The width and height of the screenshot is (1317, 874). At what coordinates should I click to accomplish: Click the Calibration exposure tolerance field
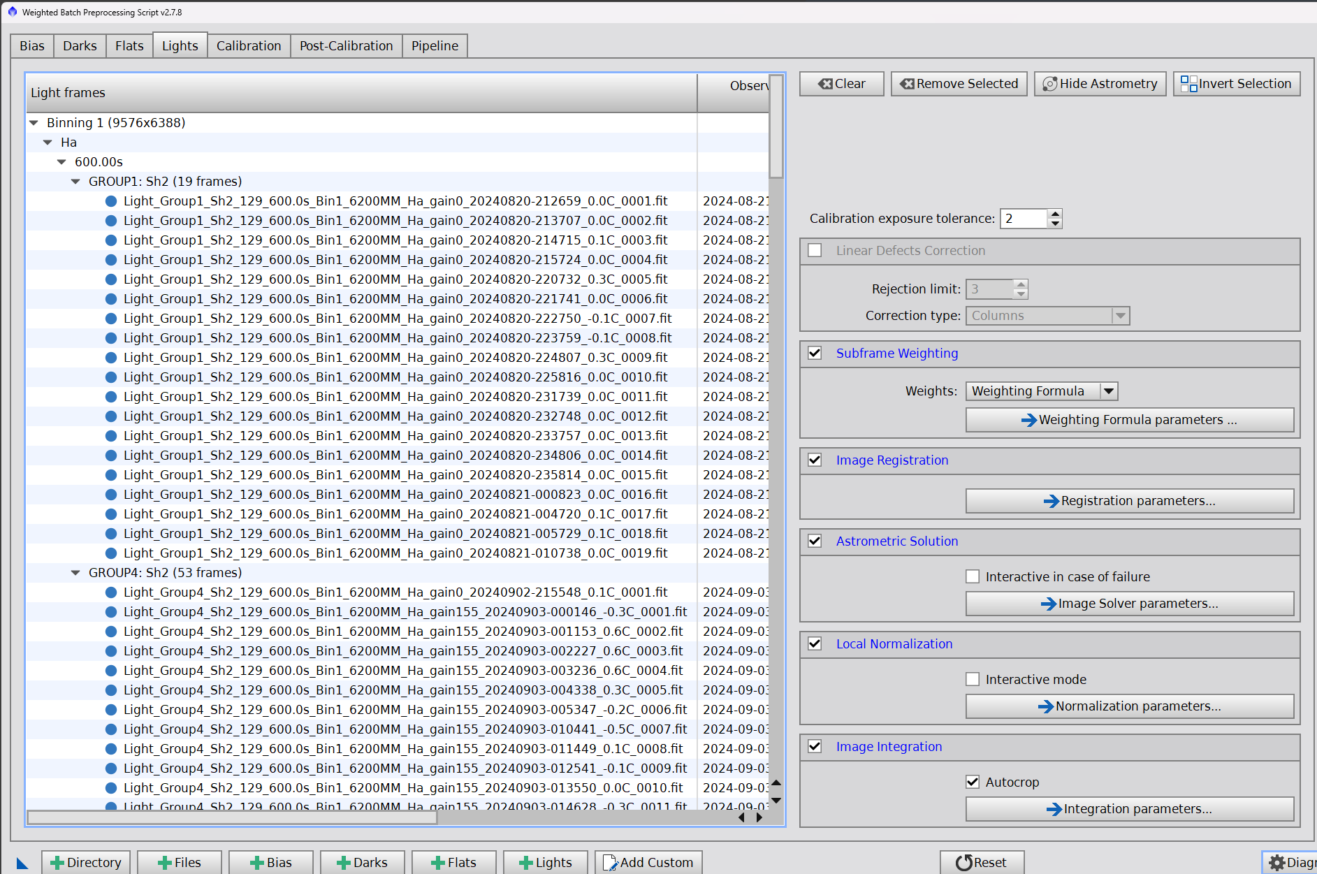pos(1024,219)
